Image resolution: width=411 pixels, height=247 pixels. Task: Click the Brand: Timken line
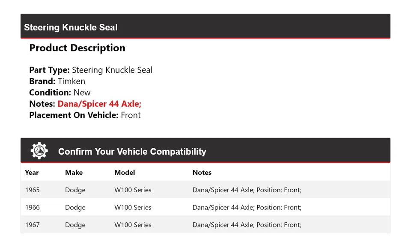57,81
